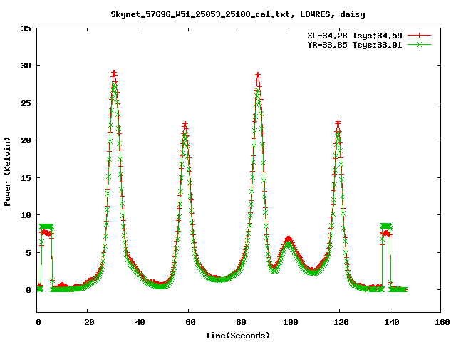The image size is (456, 342).
Task: Click the second peak apex near 58 seconds
Action: click(185, 125)
